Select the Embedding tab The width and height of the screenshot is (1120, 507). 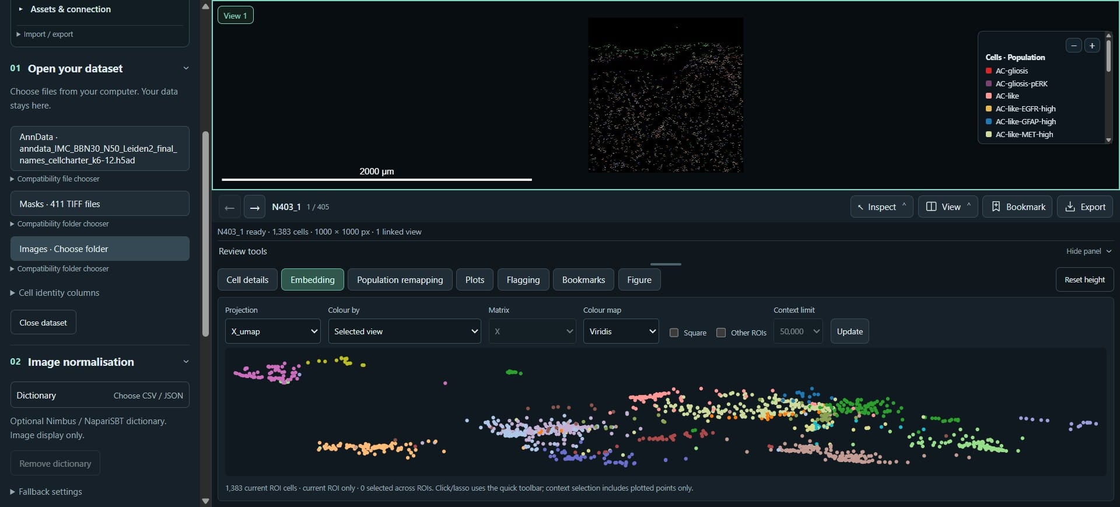[x=313, y=279]
